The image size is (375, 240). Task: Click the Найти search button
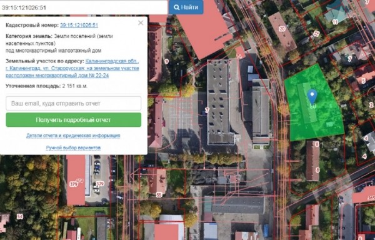(186, 7)
